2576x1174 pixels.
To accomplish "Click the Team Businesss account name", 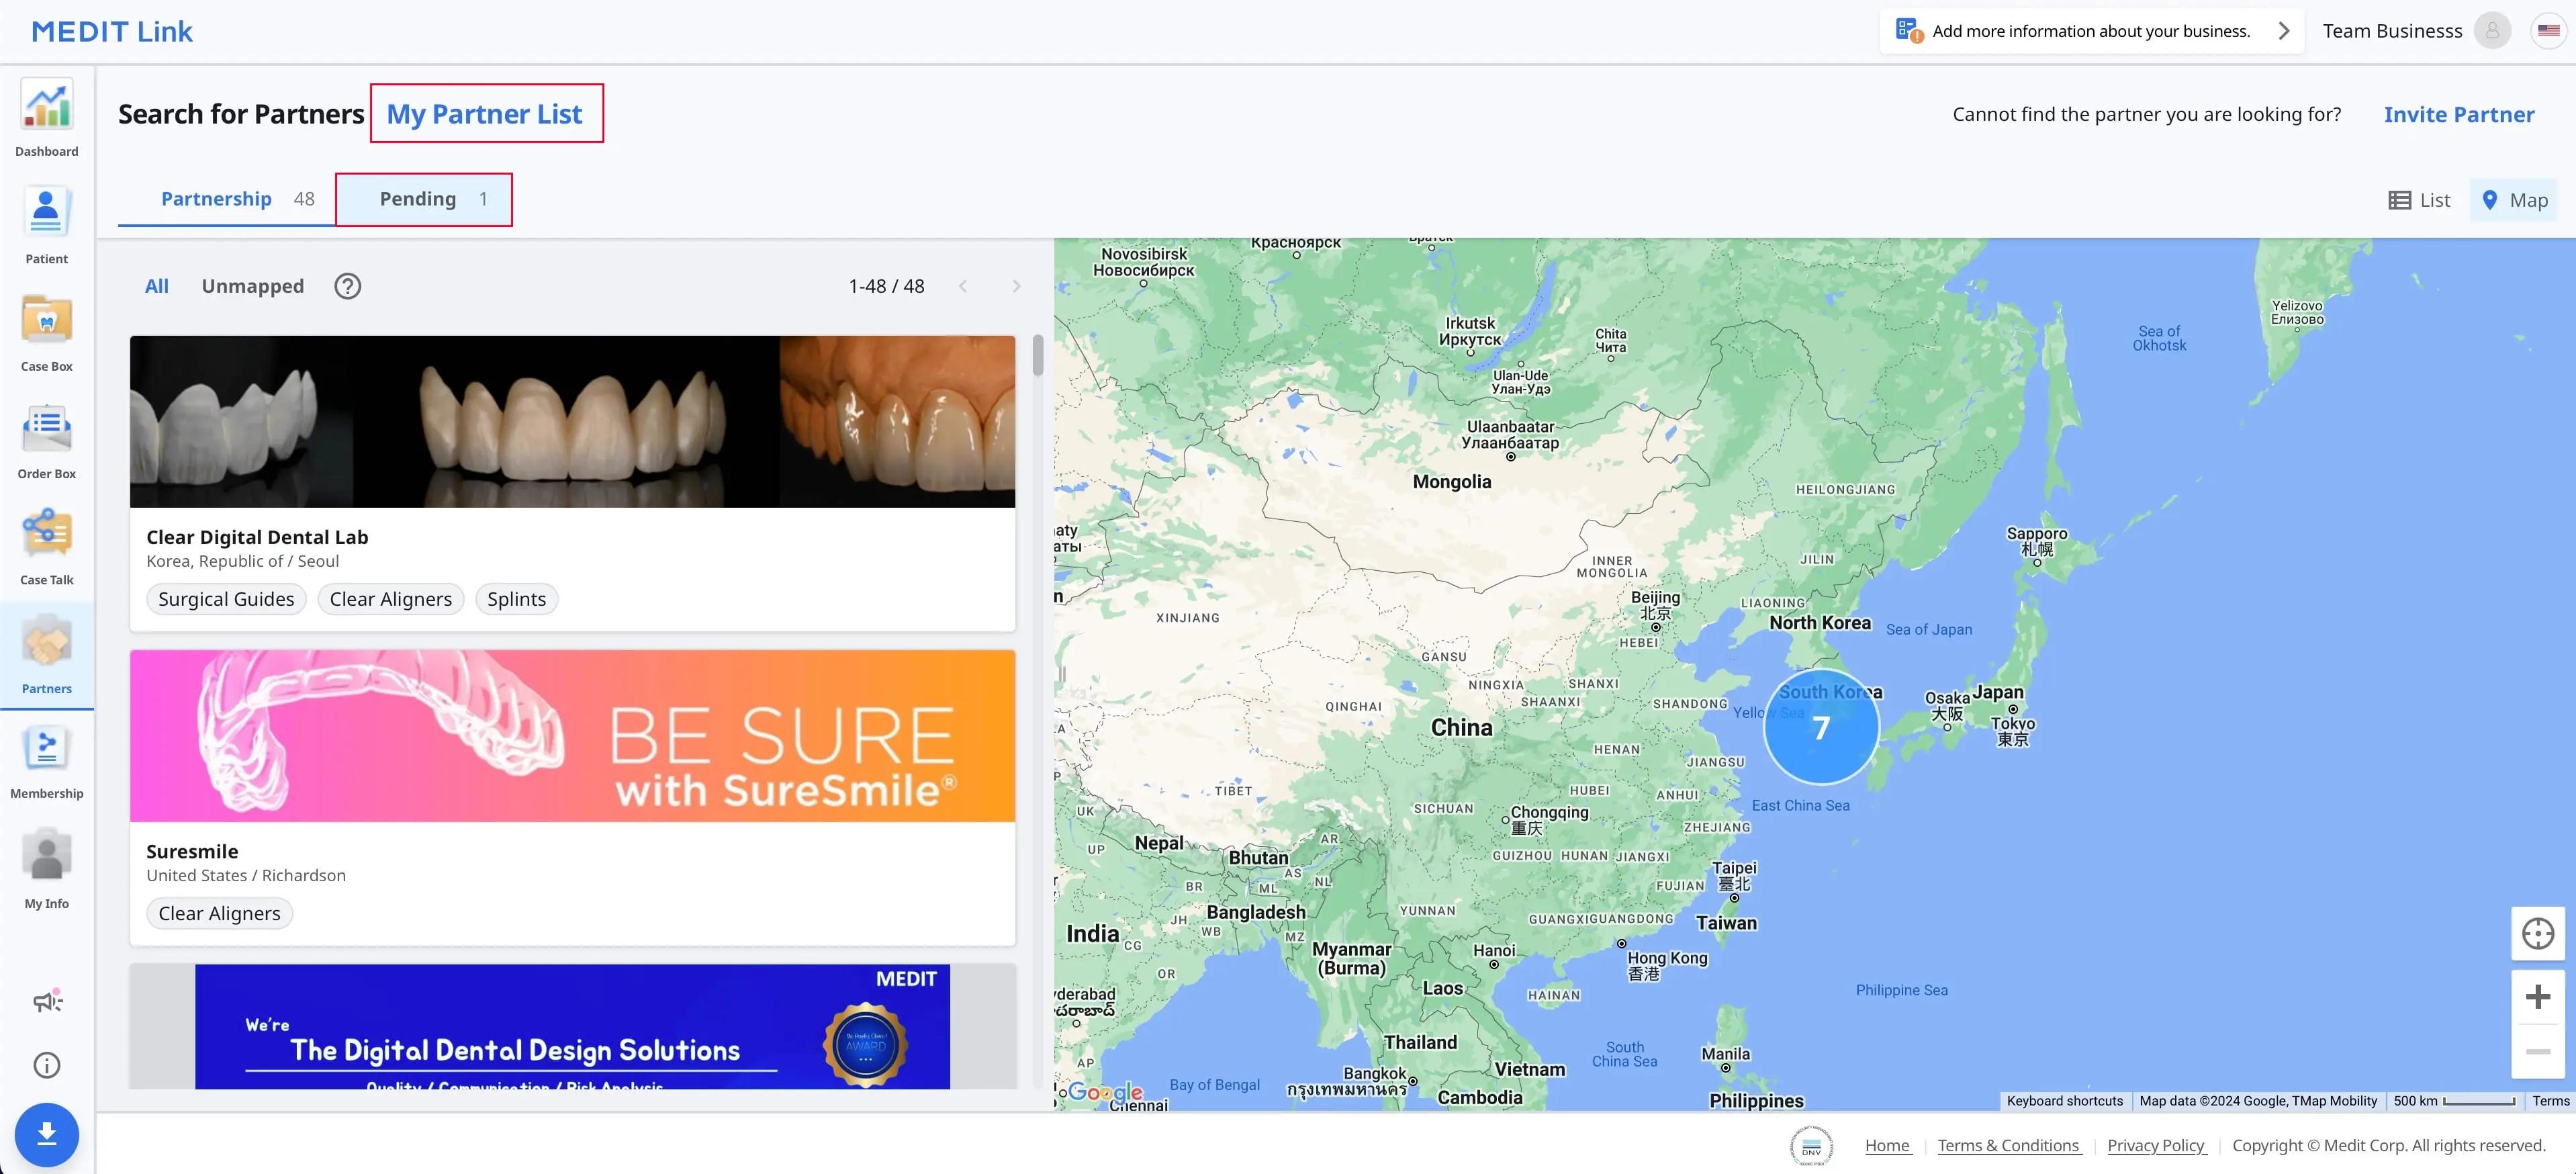I will pos(2391,31).
